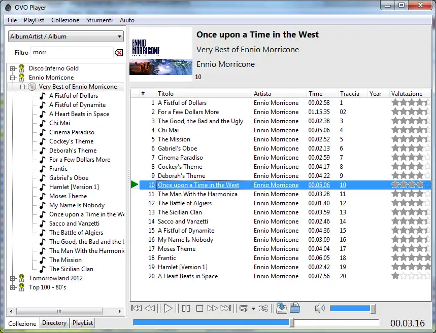436x333 pixels.
Task: Clear the Filtro search field
Action: pyautogui.click(x=119, y=53)
